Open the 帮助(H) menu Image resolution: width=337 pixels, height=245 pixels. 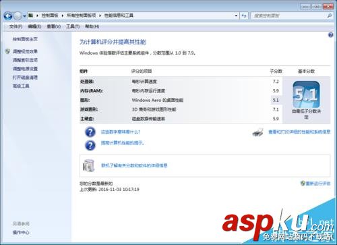[x=92, y=26]
